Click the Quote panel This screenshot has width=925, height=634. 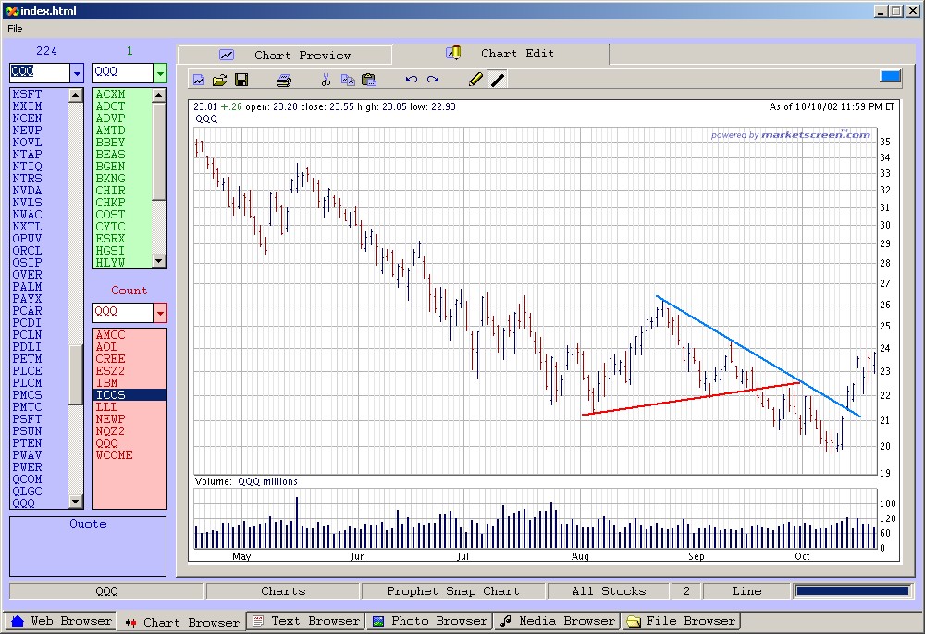[88, 546]
